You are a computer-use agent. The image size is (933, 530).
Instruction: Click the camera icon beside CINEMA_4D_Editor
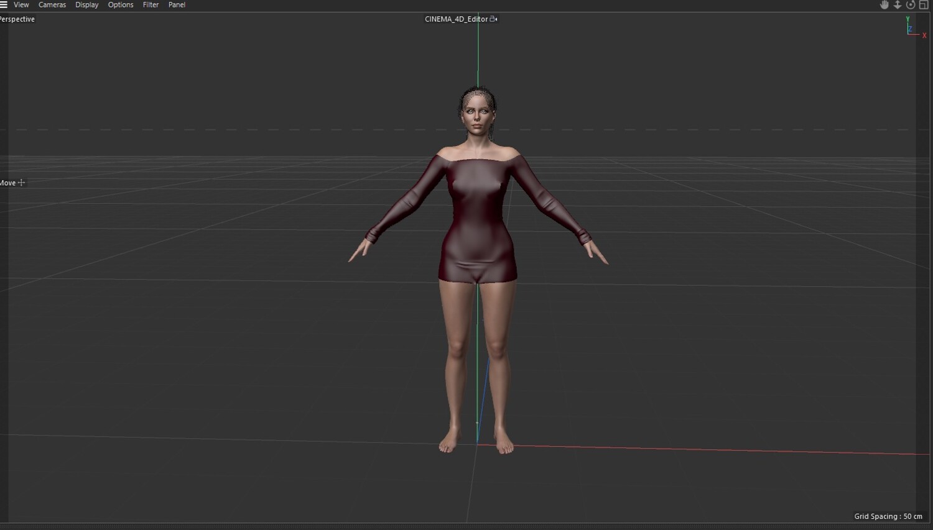(x=494, y=19)
